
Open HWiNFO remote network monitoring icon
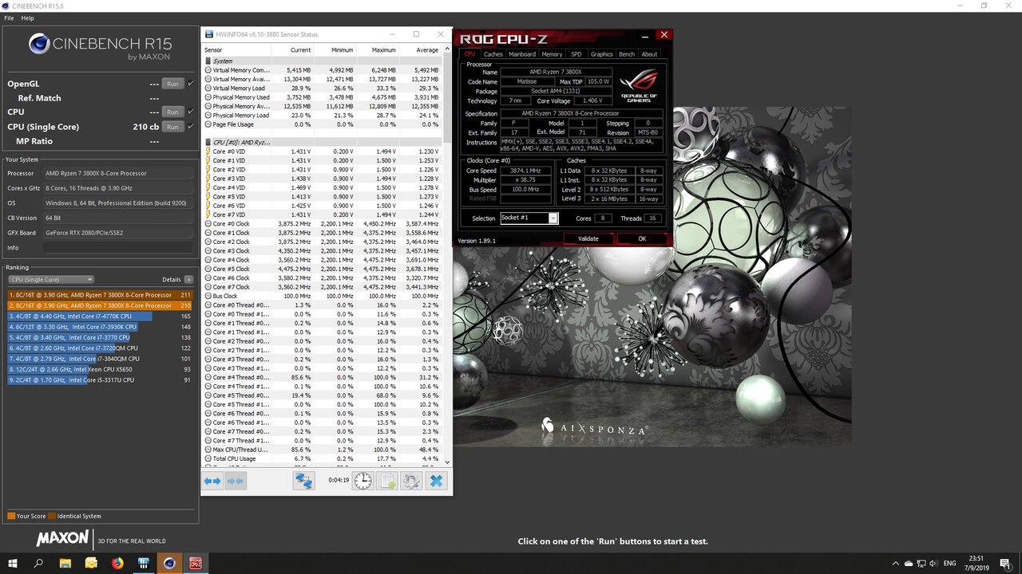pos(303,481)
